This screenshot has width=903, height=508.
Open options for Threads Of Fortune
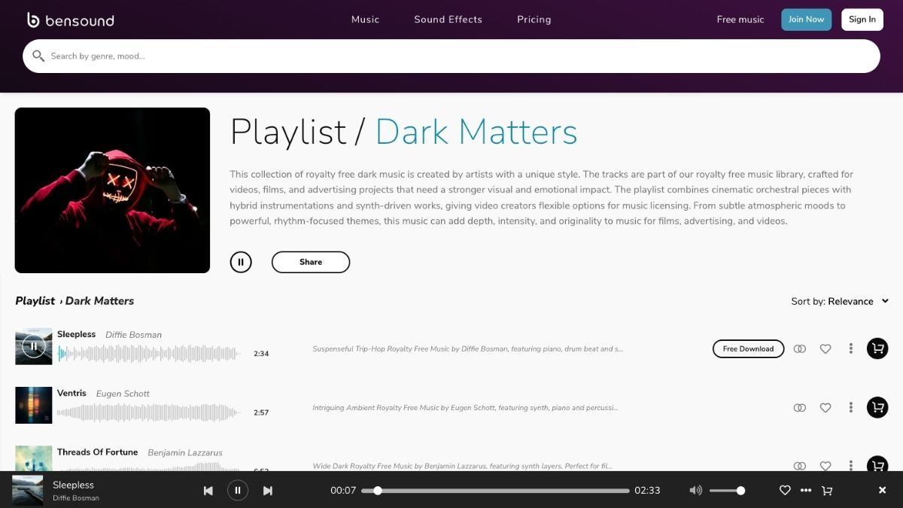(x=851, y=466)
